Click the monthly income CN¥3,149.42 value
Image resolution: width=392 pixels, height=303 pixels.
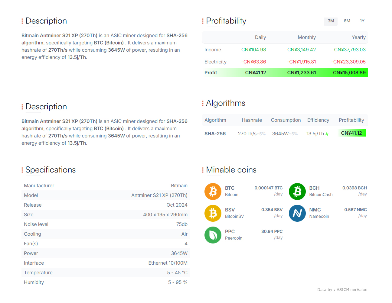coord(302,50)
